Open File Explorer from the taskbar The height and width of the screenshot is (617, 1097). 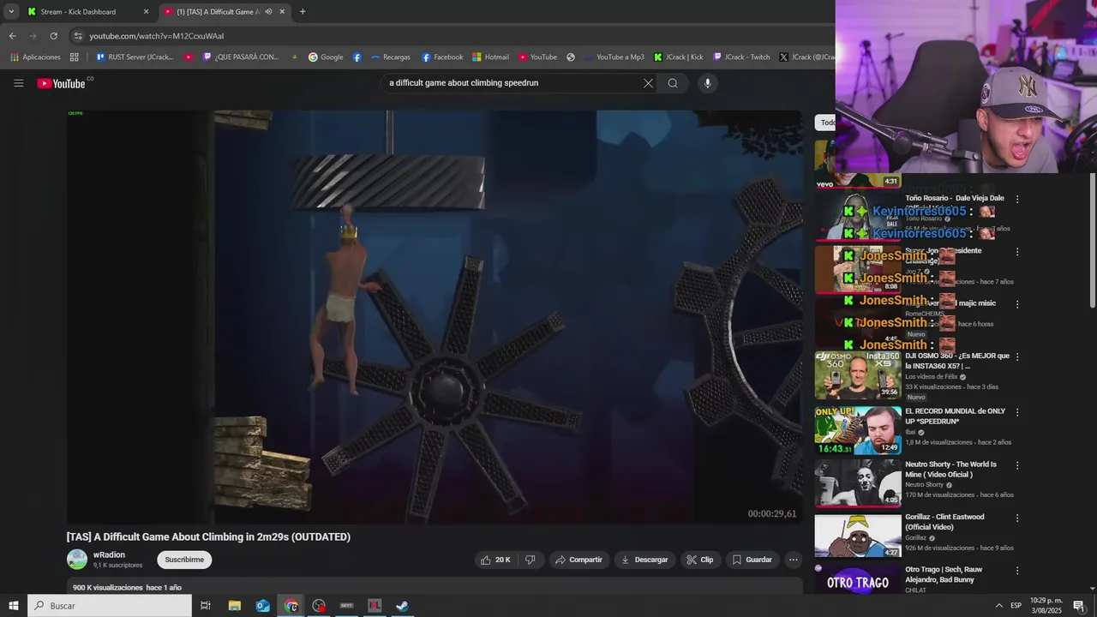coord(234,606)
